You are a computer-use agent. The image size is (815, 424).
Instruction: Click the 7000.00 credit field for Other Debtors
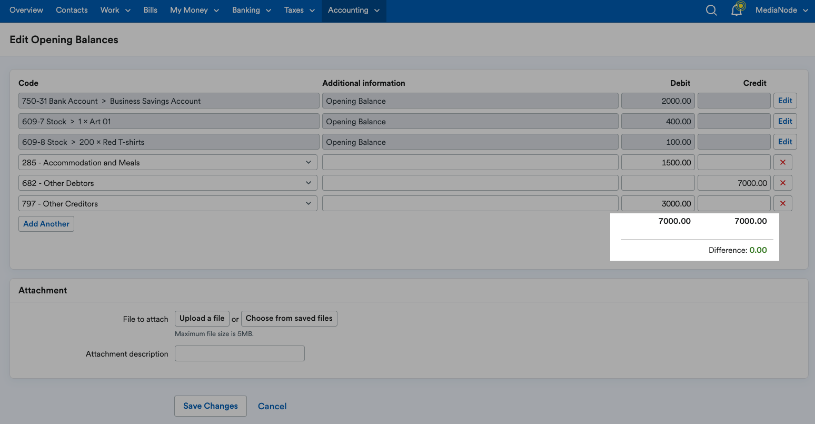point(734,183)
